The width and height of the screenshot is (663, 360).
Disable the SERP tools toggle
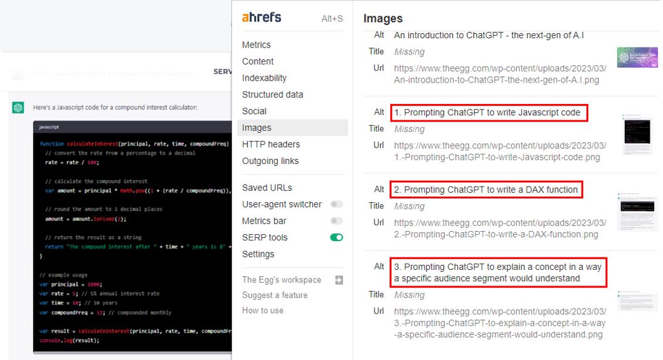[337, 238]
